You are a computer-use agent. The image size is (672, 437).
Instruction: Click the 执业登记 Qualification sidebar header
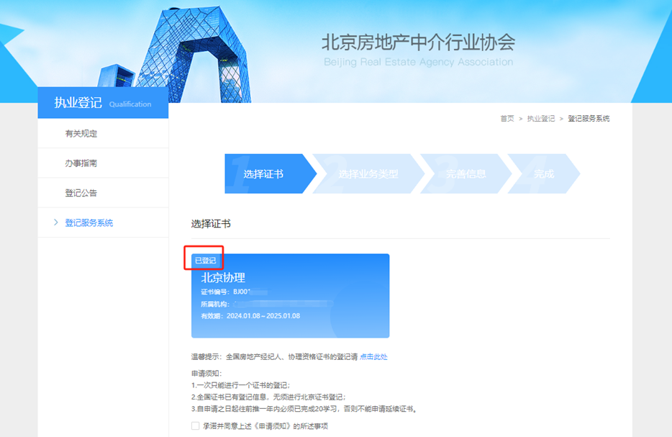click(x=103, y=103)
